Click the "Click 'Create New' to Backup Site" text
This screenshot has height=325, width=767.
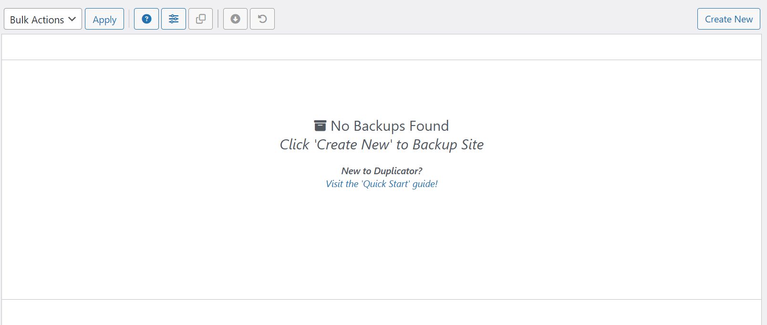(x=382, y=145)
